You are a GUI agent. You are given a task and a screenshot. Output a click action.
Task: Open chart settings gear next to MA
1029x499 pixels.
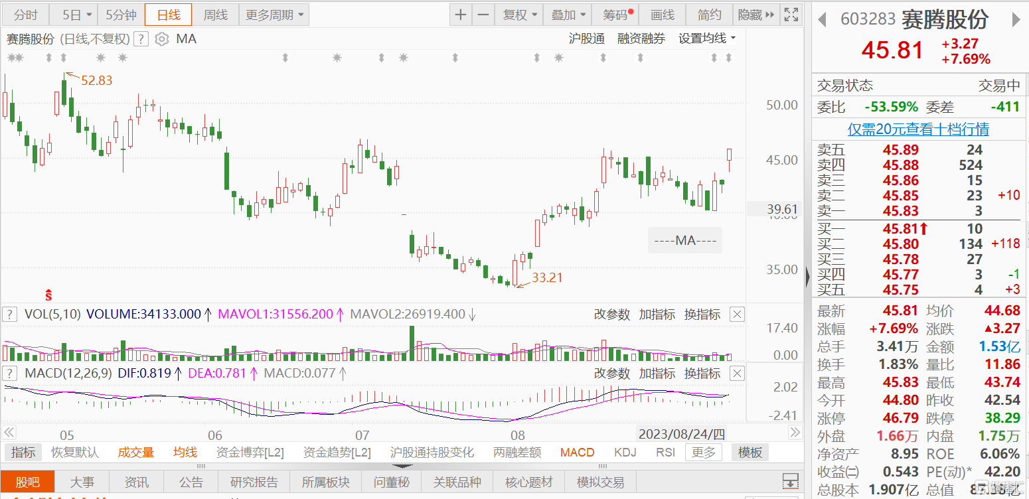point(161,39)
